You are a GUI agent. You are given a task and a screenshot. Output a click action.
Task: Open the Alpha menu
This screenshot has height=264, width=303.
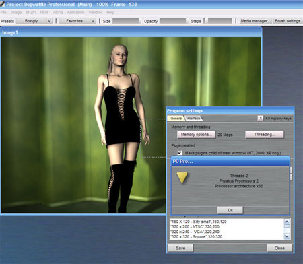pyautogui.click(x=58, y=12)
